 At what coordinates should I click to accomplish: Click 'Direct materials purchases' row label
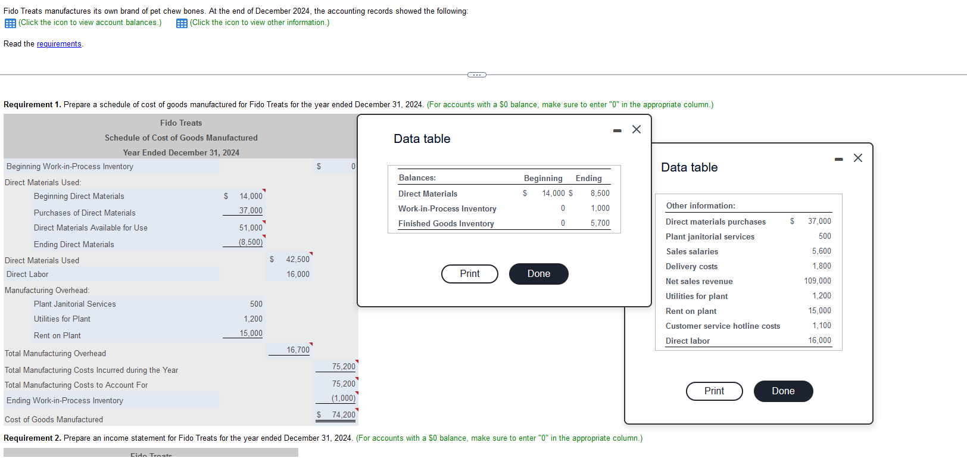click(716, 222)
